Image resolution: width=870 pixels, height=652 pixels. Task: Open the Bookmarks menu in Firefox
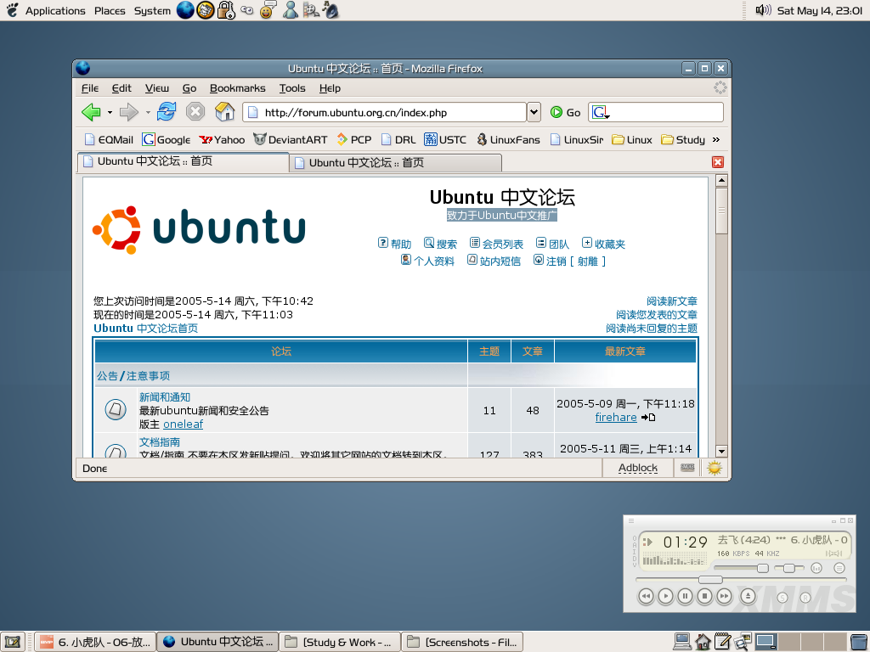[238, 88]
